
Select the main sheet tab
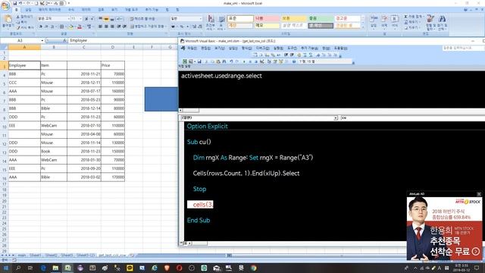pyautogui.click(x=22, y=256)
